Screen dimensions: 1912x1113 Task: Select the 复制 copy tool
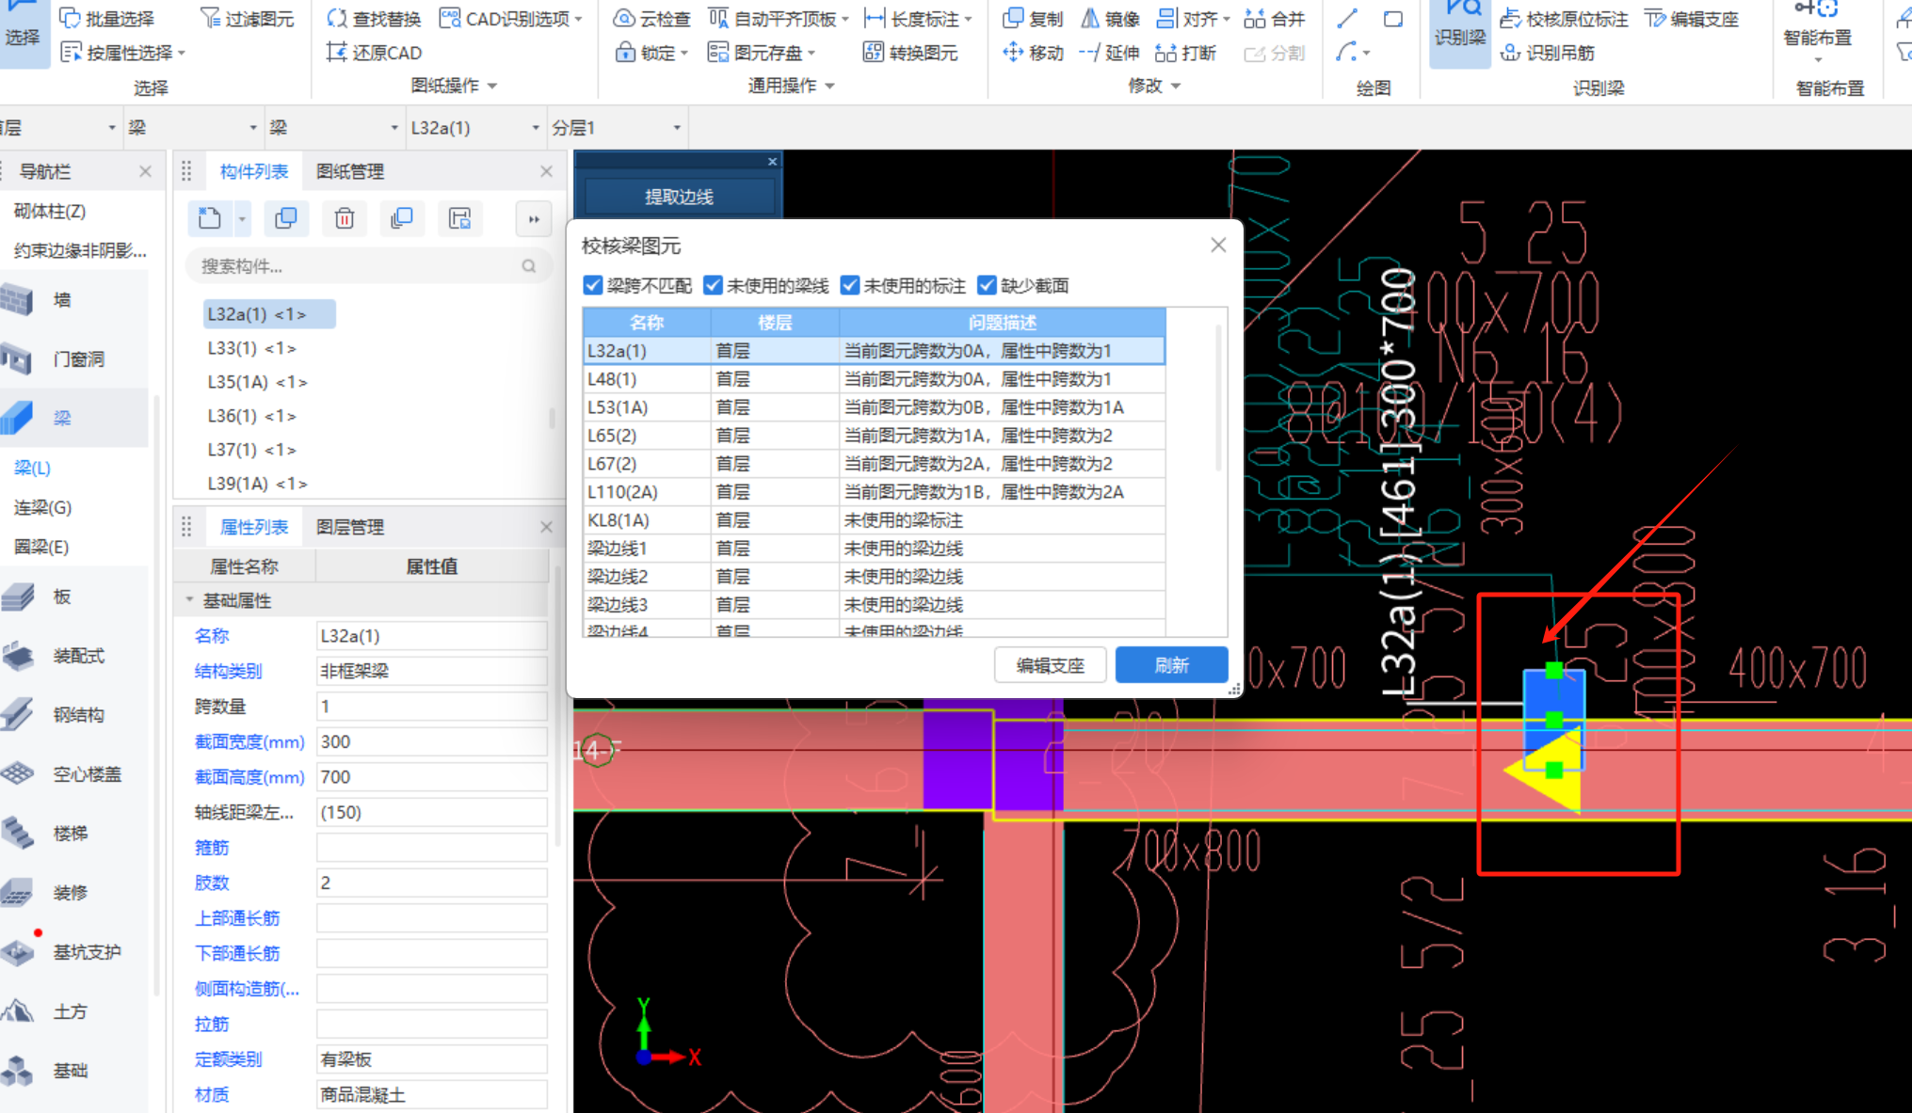(1033, 19)
